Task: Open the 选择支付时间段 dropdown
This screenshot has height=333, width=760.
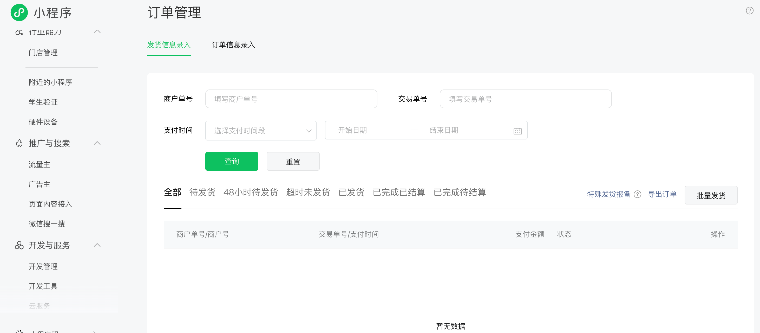Action: (261, 131)
